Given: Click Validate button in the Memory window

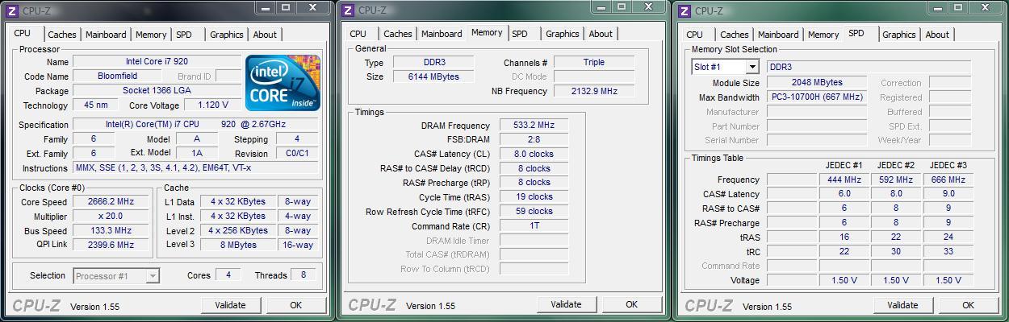Looking at the screenshot, I should (x=566, y=304).
